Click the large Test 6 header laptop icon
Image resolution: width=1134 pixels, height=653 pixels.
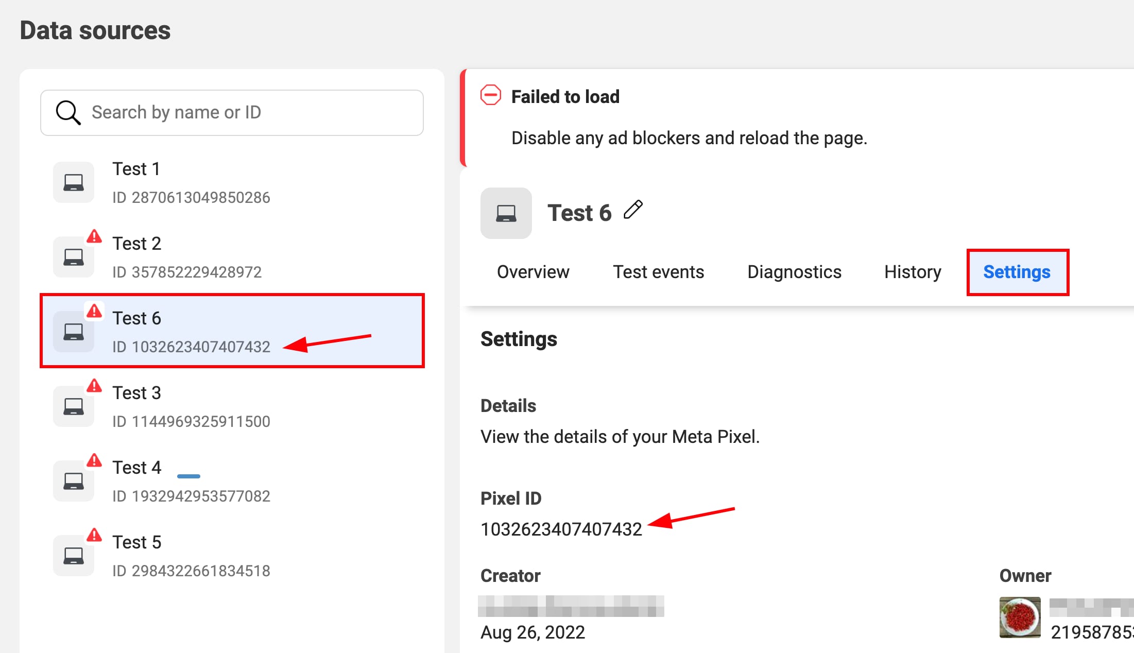pyautogui.click(x=506, y=213)
